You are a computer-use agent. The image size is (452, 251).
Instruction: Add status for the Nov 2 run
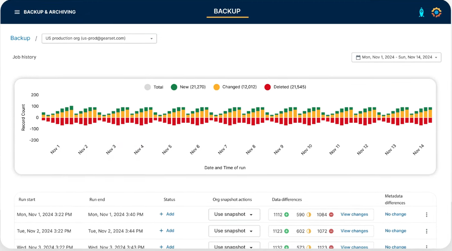pos(167,231)
